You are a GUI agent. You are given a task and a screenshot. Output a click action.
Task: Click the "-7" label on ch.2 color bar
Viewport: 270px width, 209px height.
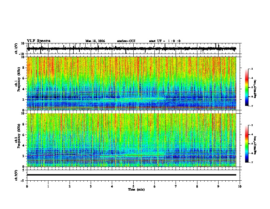pos(252,162)
